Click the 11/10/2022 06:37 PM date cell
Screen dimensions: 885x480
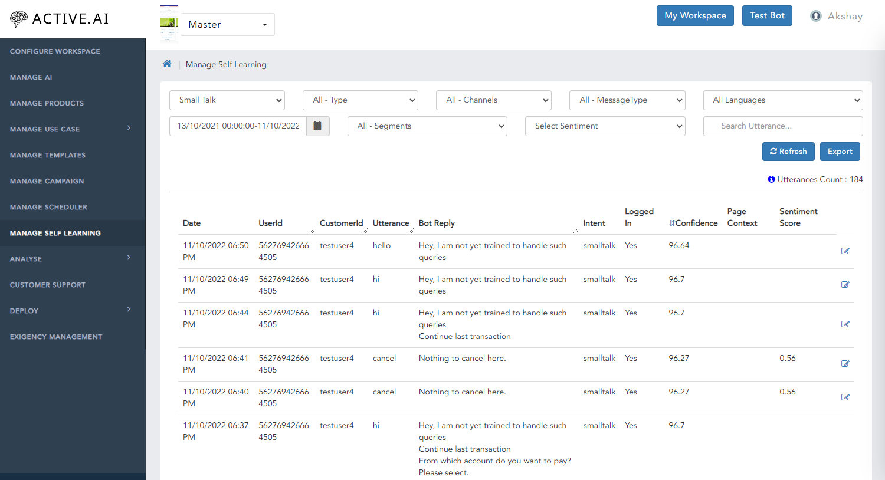tap(216, 431)
